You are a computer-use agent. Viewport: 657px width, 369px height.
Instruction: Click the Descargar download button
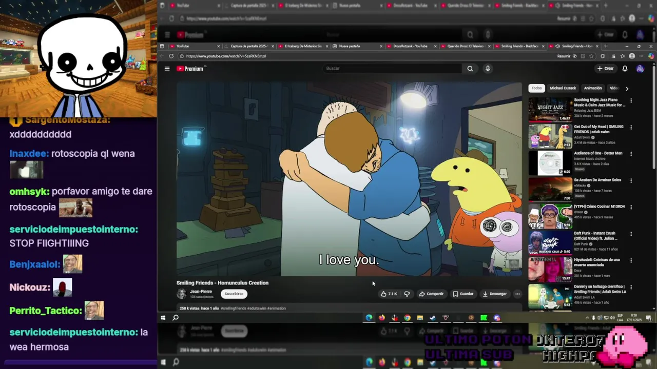click(x=495, y=294)
